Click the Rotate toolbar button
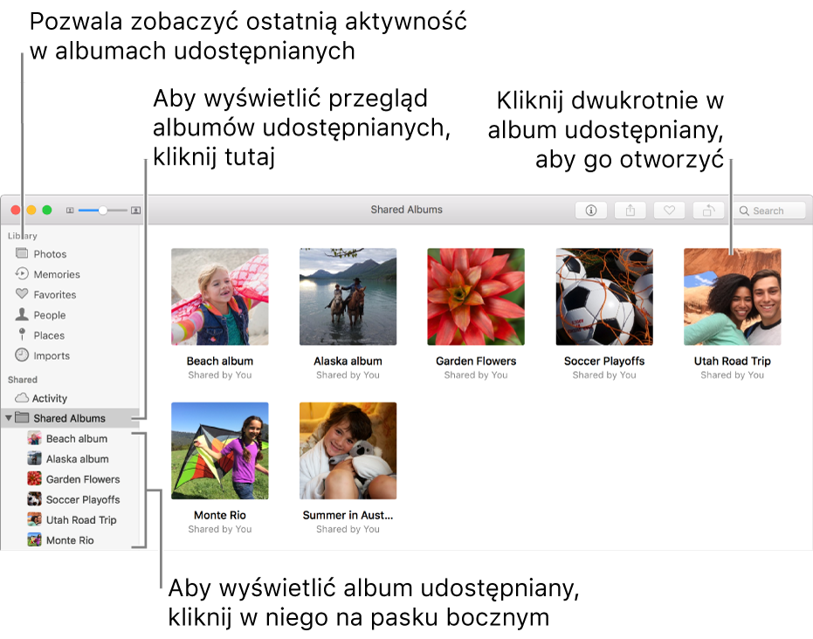Image resolution: width=813 pixels, height=639 pixels. coord(708,210)
